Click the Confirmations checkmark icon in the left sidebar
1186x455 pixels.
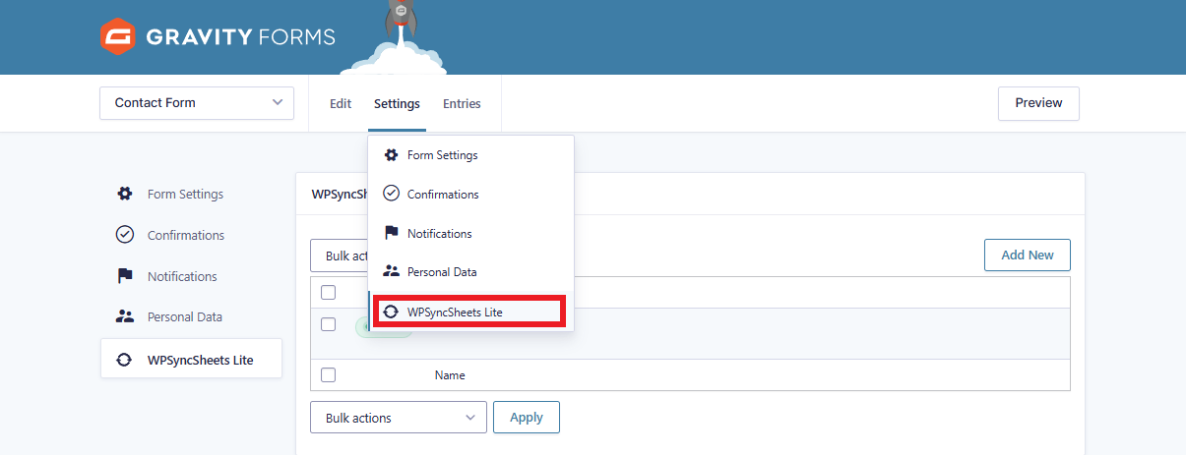click(125, 235)
